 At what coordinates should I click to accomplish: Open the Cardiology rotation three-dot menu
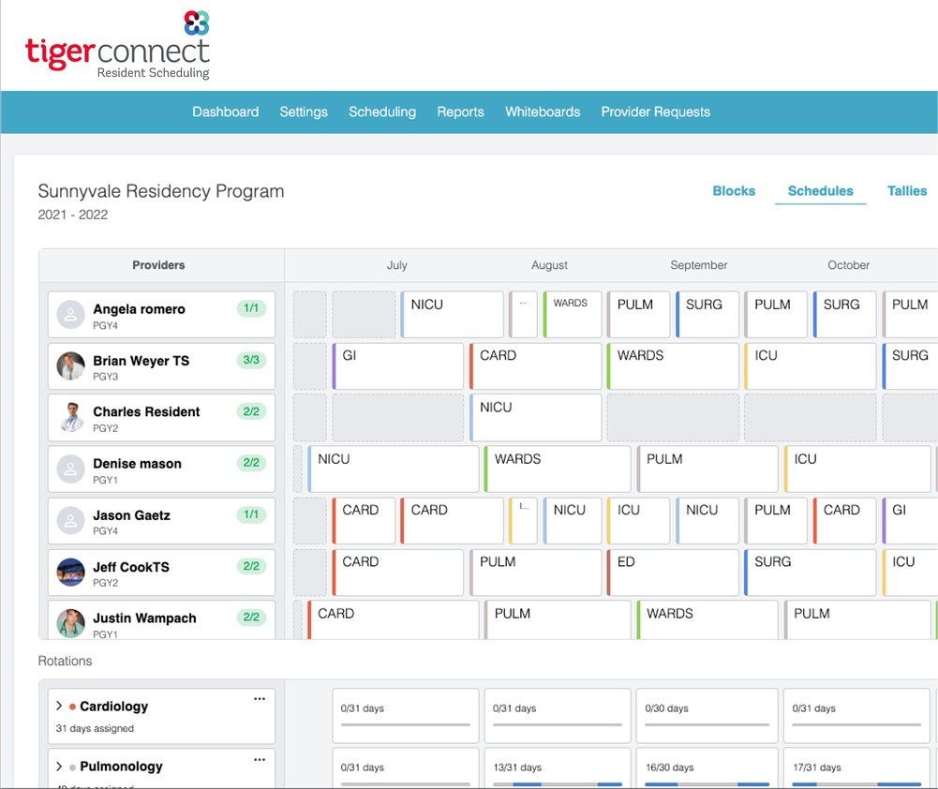pos(260,700)
